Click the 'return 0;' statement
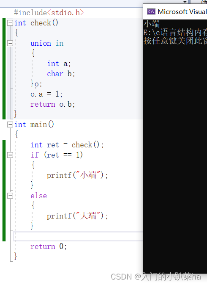Viewport: 207px width, 285px height. [x=49, y=246]
